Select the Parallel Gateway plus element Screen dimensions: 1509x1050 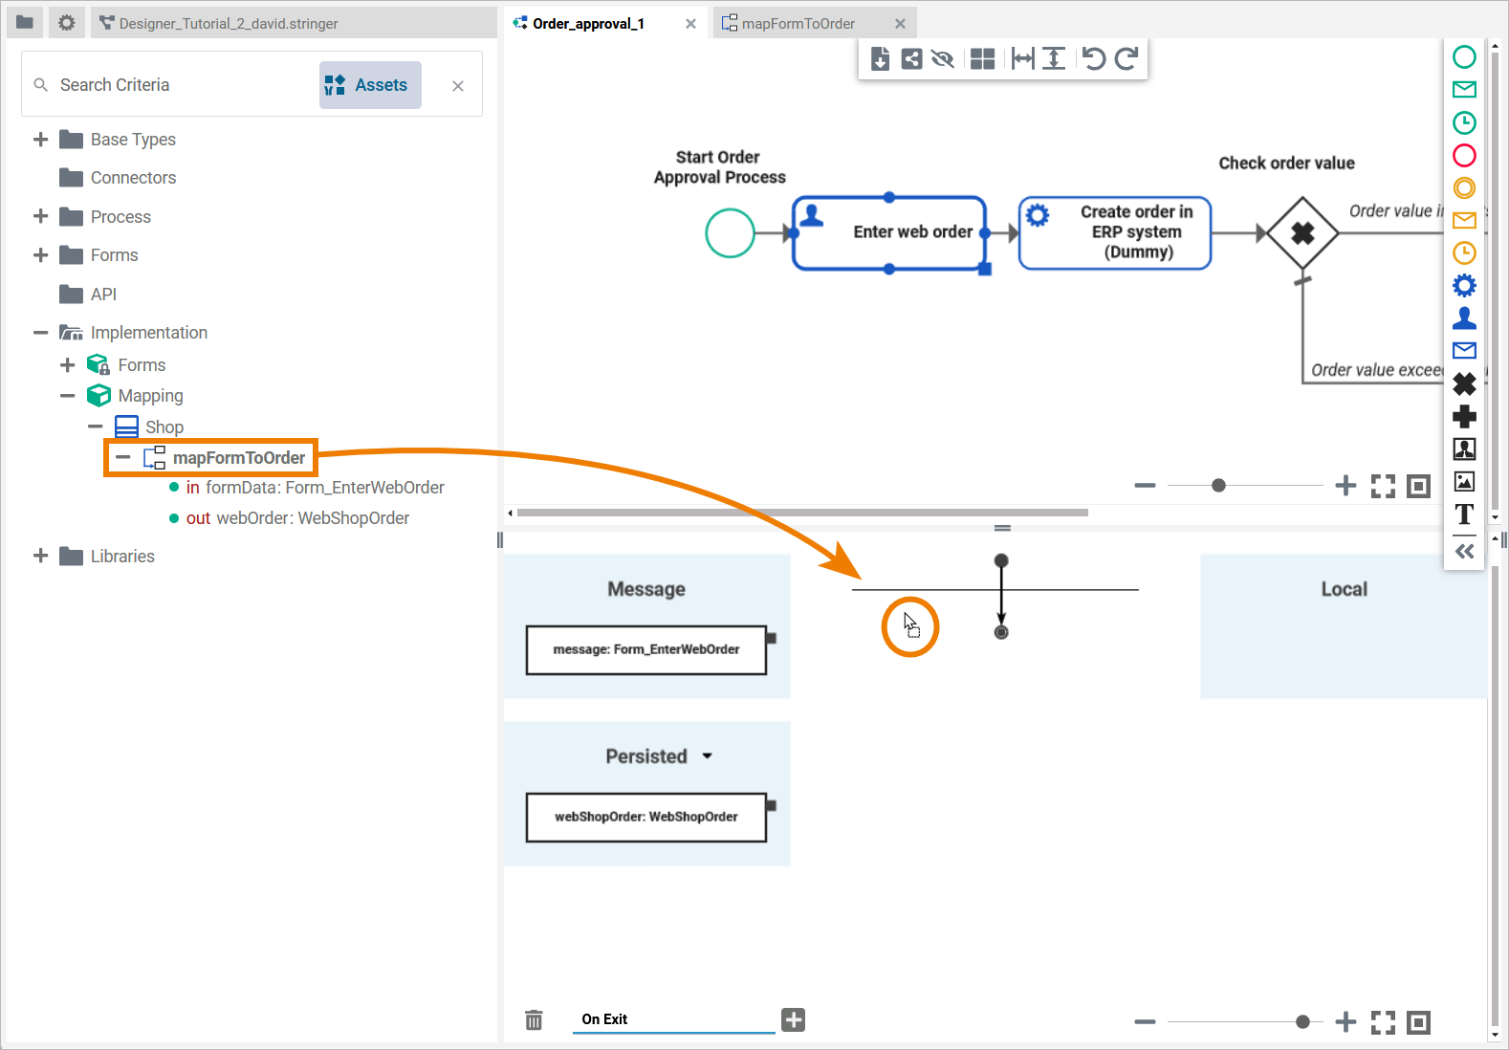pyautogui.click(x=1464, y=416)
